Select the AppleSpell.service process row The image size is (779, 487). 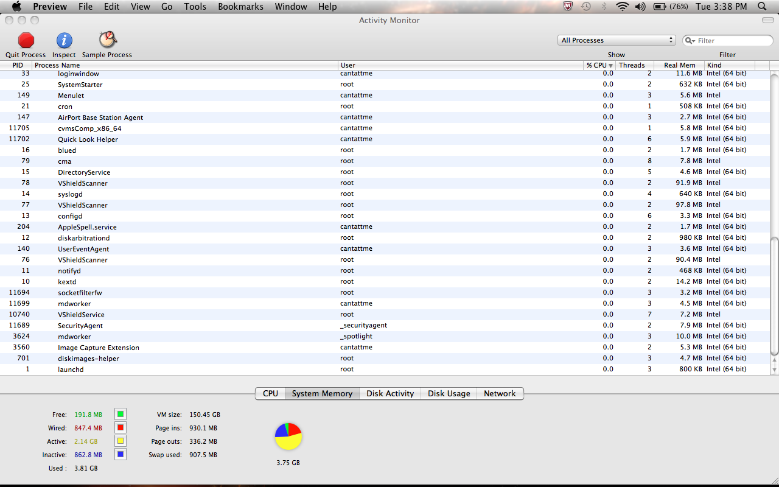coord(385,227)
